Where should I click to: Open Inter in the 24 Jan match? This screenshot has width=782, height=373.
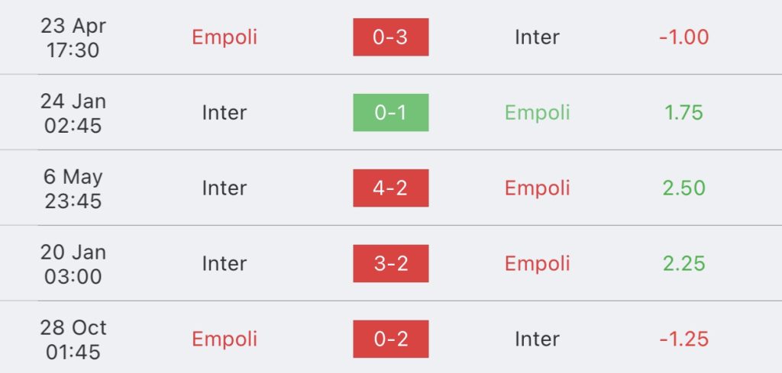click(x=225, y=113)
